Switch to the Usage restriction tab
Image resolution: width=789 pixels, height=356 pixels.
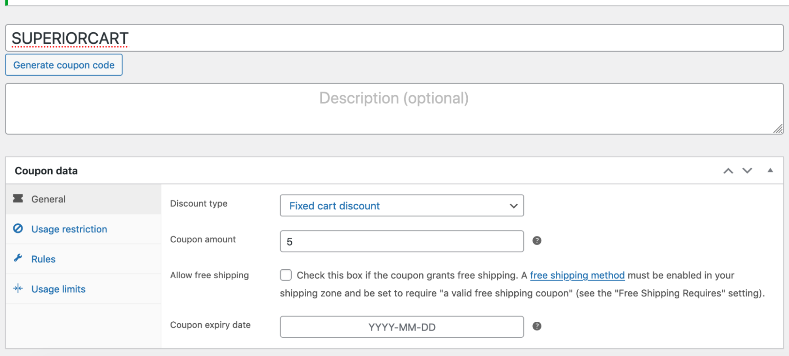69,229
